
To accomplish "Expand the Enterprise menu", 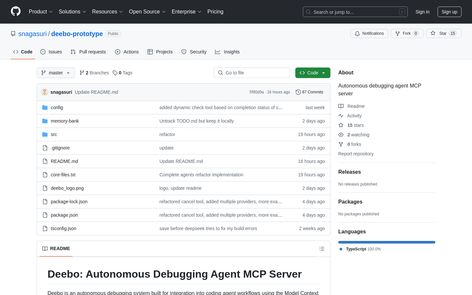I will pos(187,12).
